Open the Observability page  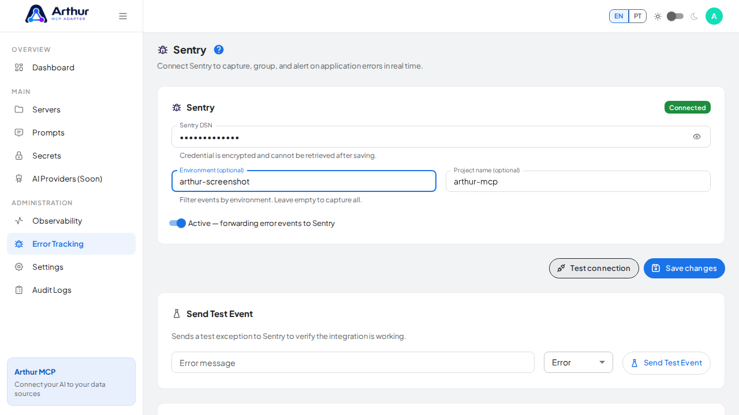click(x=71, y=221)
